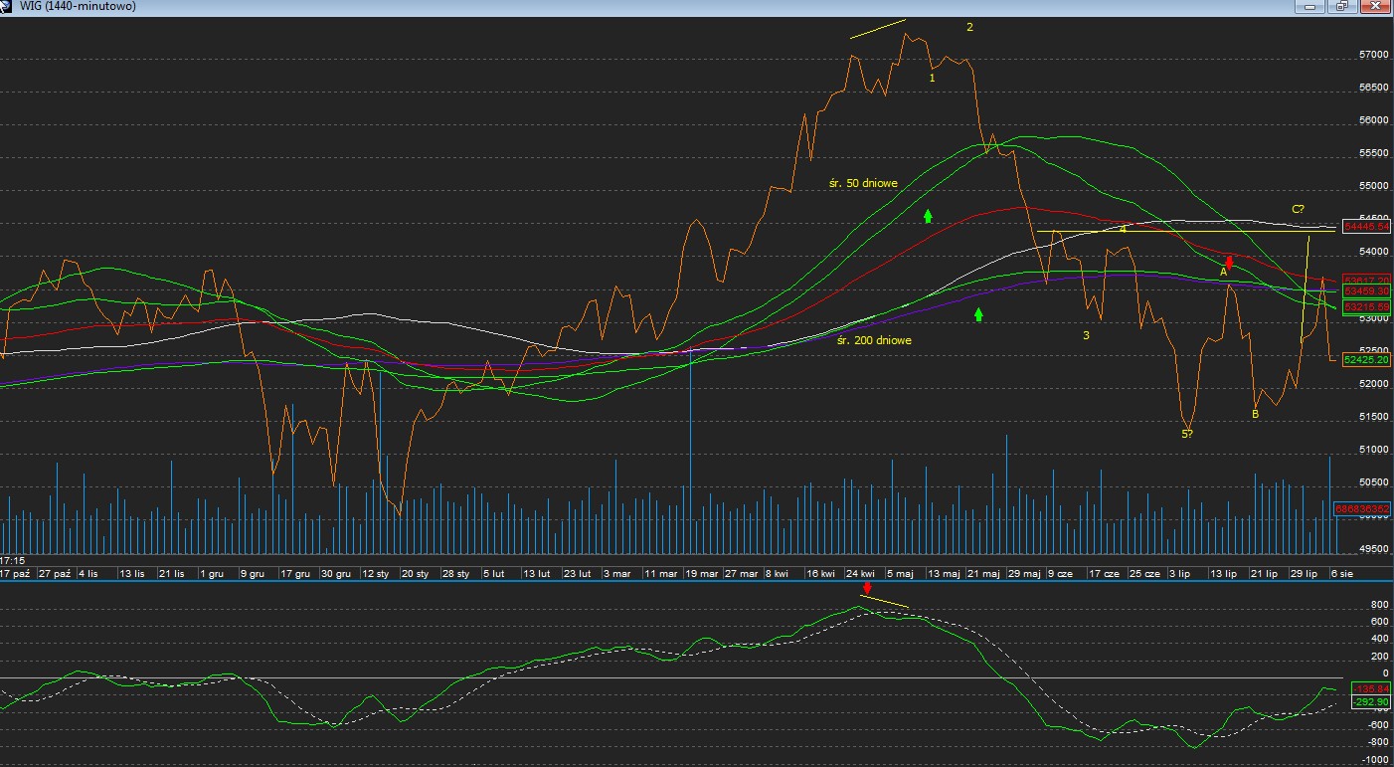1394x767 pixels.
Task: Click the -135.84 oscillator value label
Action: click(x=1370, y=688)
